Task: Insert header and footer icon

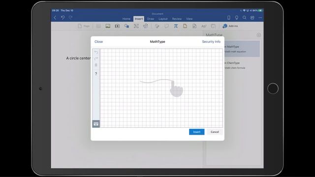Action: pos(185,26)
